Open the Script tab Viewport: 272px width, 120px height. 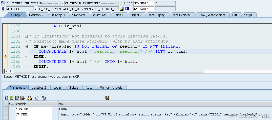pyautogui.click(x=248, y=15)
